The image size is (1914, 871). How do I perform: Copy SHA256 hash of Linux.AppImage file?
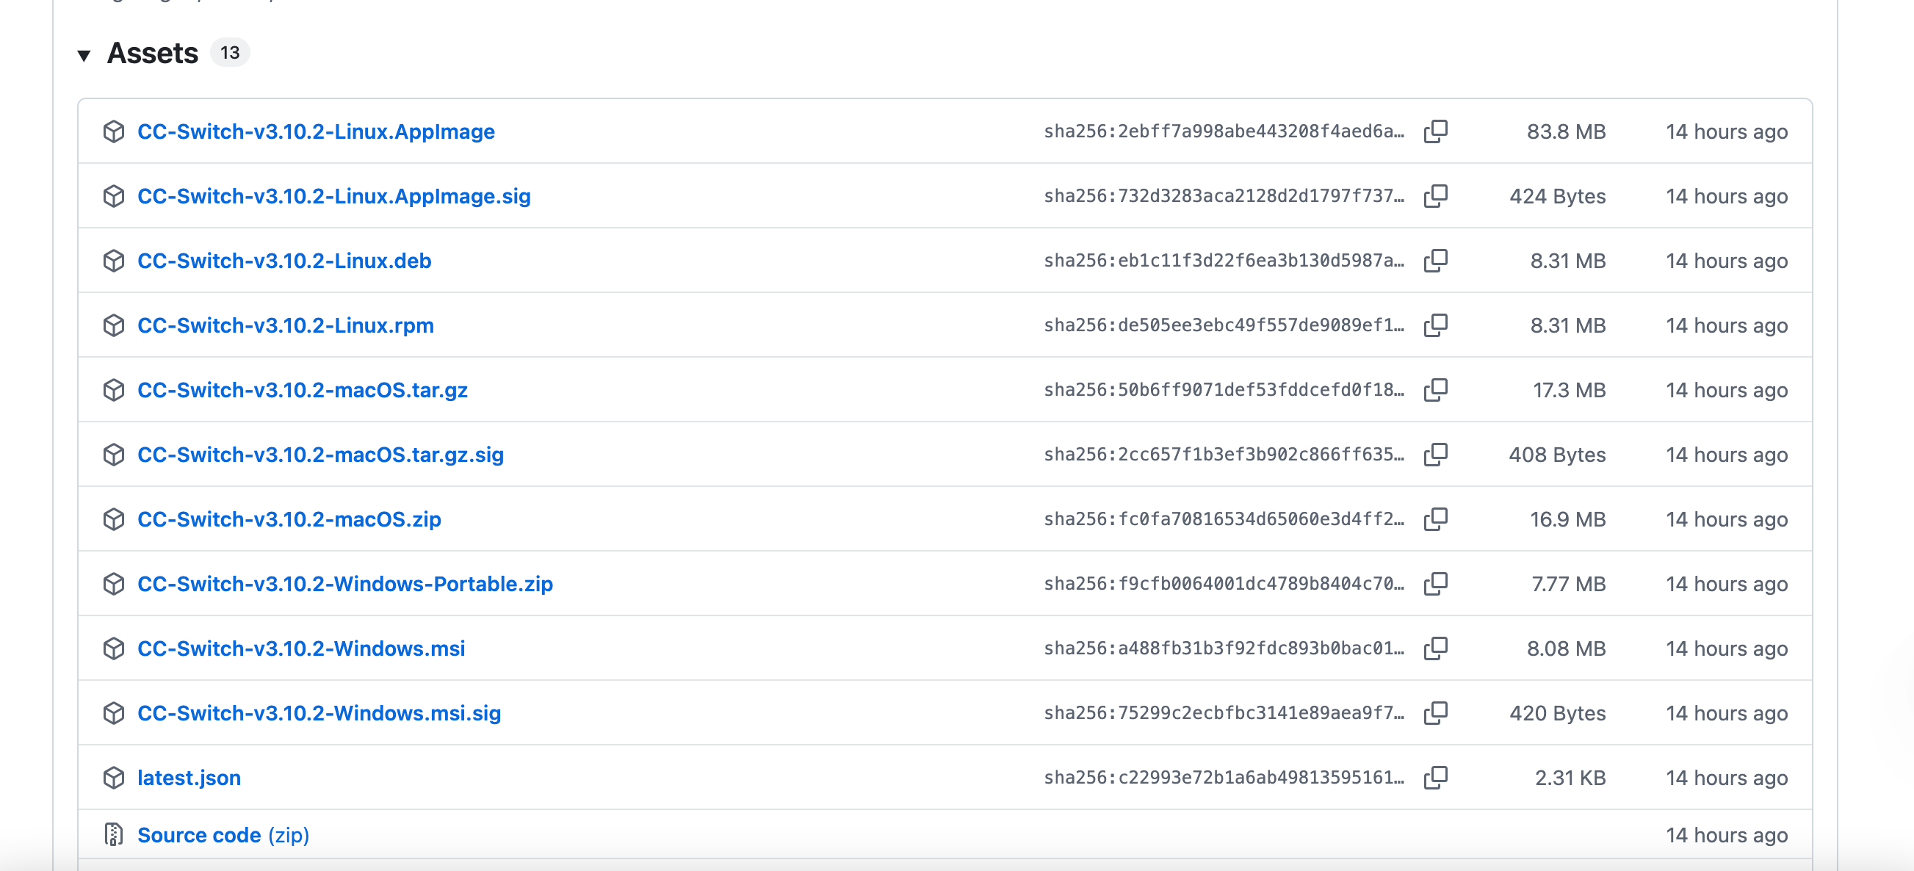point(1435,131)
